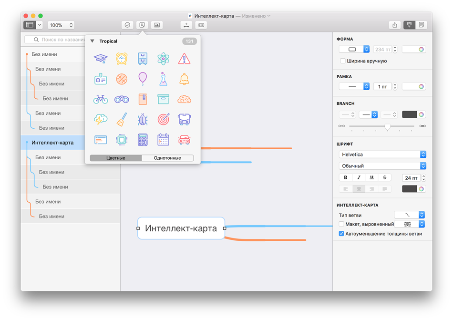Viewport: 453px width, 320px height.
Task: Apply bold text formatting button
Action: 346,177
